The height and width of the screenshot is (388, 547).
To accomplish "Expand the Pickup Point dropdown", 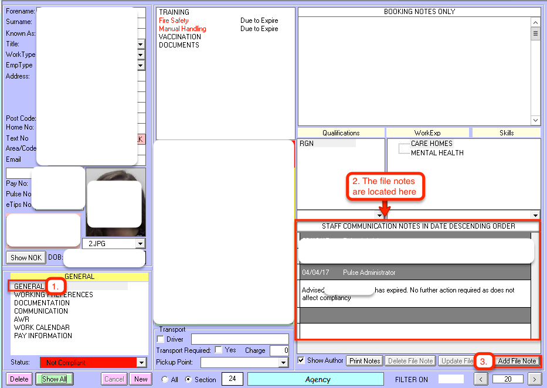I will coord(284,363).
